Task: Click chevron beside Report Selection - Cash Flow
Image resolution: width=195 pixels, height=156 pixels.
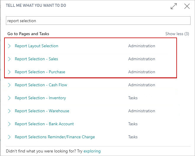Action: [x=9, y=85]
